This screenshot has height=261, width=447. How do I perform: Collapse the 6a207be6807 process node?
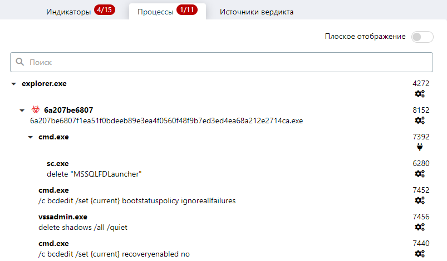22,111
